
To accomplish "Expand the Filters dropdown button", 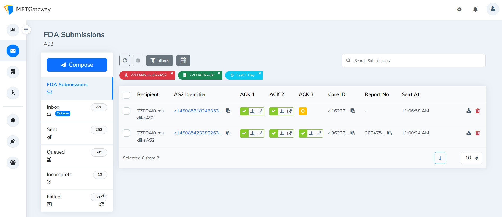I will tap(159, 60).
